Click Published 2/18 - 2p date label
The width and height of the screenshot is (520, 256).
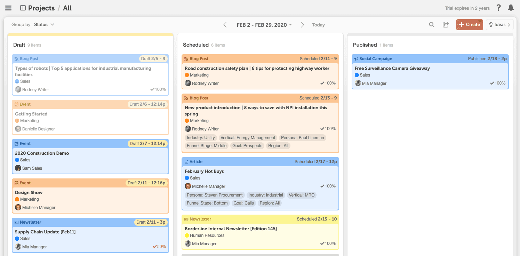tap(487, 59)
